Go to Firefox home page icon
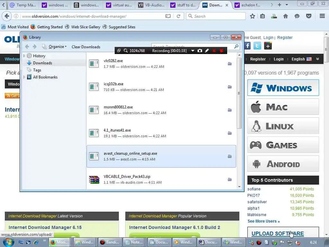This screenshot has width=329, height=247. [x=285, y=16]
